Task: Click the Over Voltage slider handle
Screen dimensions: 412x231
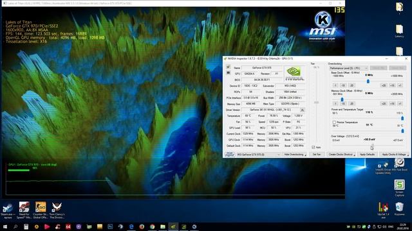Action: pyautogui.click(x=372, y=146)
